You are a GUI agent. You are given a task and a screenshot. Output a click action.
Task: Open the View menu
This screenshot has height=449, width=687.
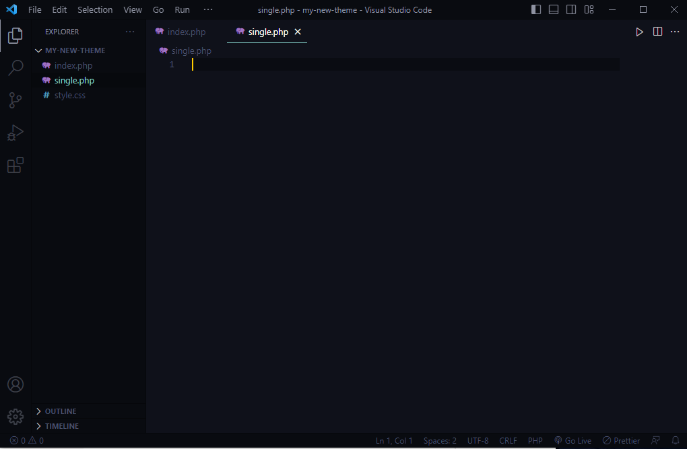pyautogui.click(x=133, y=9)
